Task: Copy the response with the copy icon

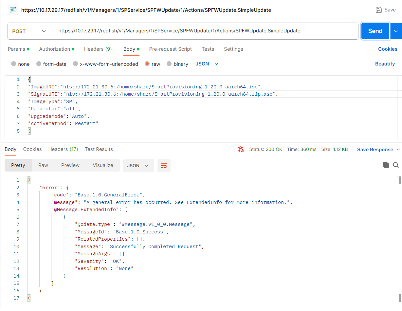Action: [x=386, y=165]
